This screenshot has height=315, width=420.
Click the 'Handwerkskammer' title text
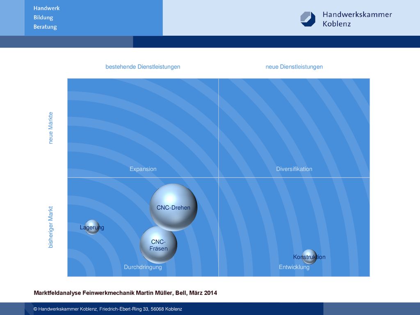357,14
